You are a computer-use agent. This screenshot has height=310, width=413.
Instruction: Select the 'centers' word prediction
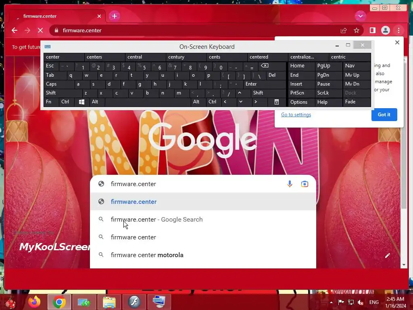tap(104, 57)
